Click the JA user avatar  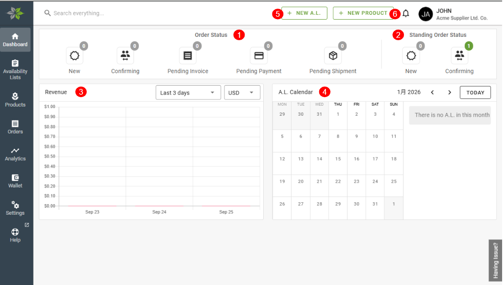point(426,14)
